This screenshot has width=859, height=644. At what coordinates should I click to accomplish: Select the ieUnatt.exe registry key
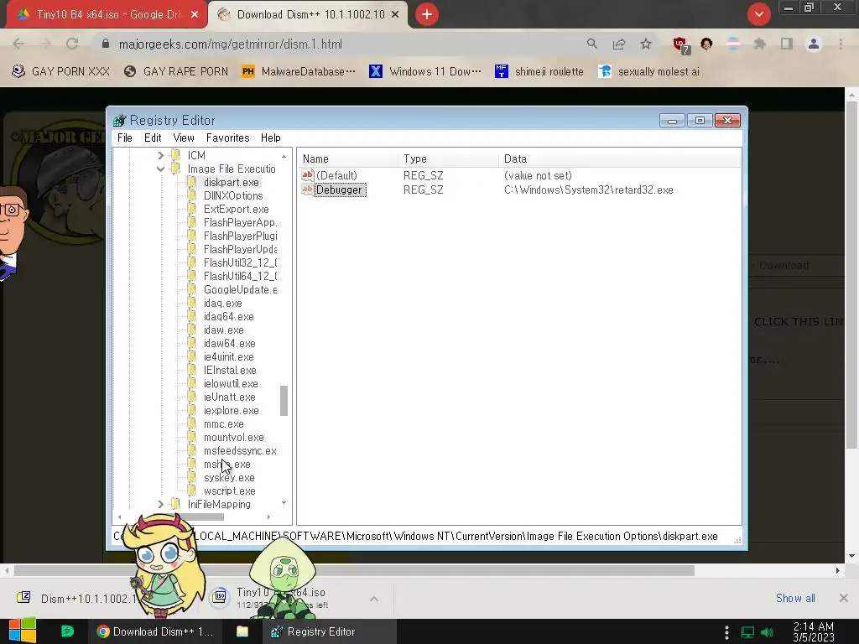point(229,397)
